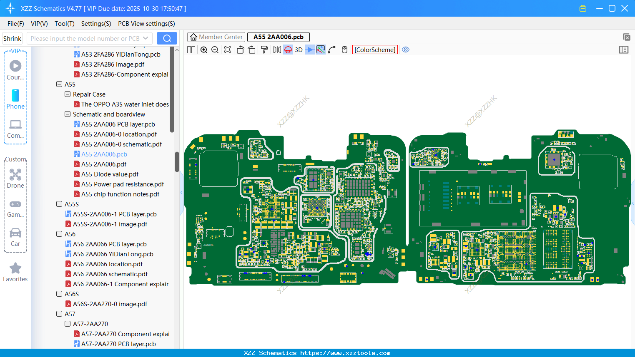Mirror-flip the board view
This screenshot has height=357, width=635.
pyautogui.click(x=277, y=50)
